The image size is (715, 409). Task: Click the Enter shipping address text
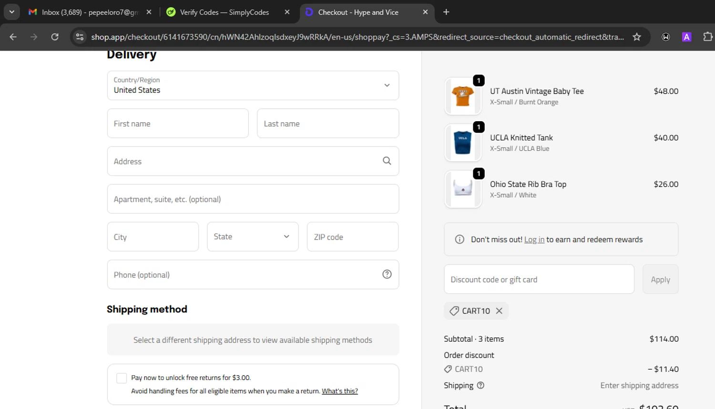tap(639, 385)
